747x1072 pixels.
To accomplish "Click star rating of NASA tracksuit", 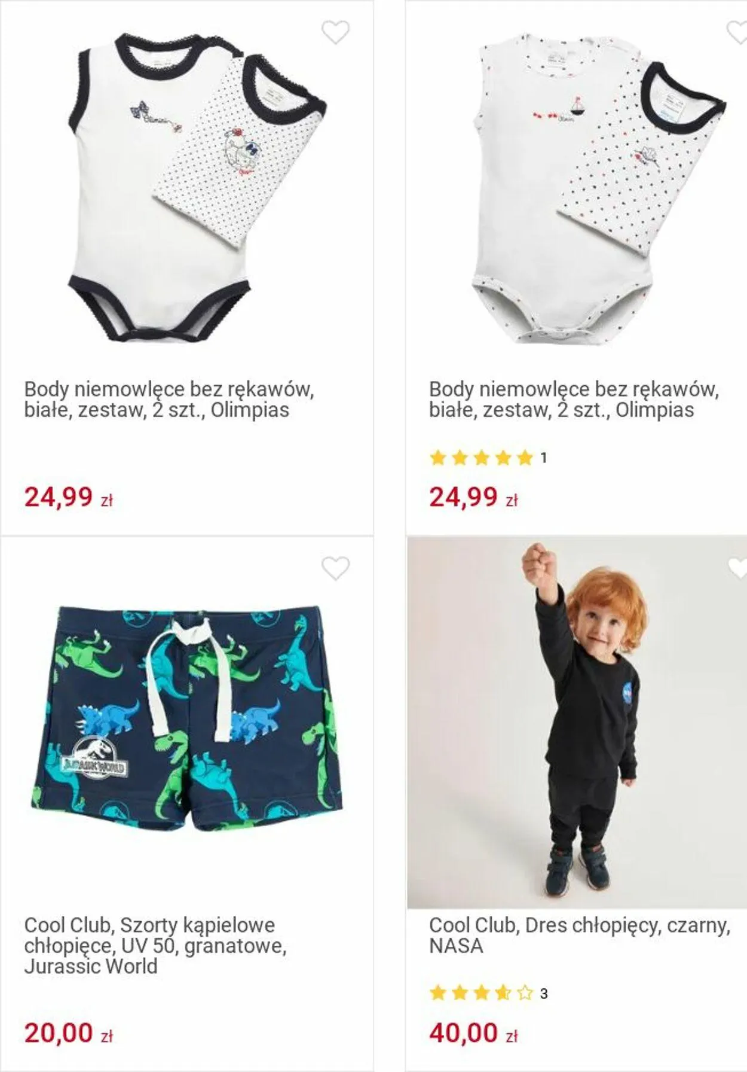I will tap(481, 994).
